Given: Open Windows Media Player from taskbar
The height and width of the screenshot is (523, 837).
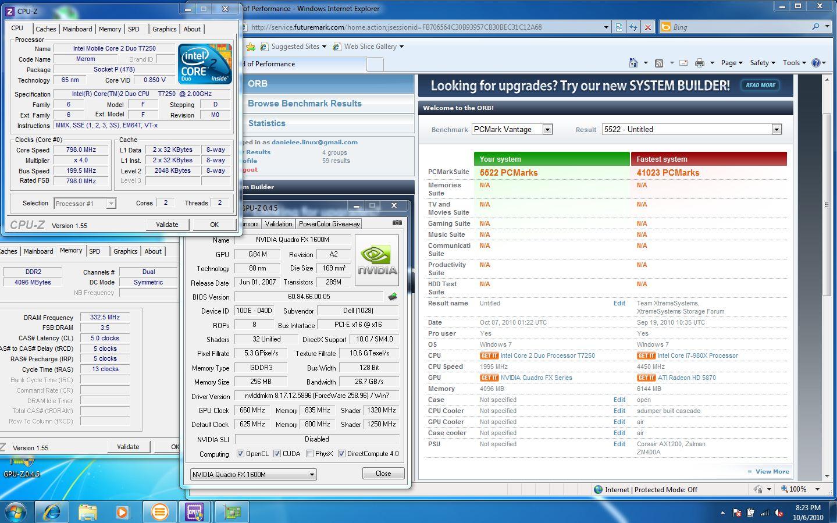Looking at the screenshot, I should pos(123,511).
